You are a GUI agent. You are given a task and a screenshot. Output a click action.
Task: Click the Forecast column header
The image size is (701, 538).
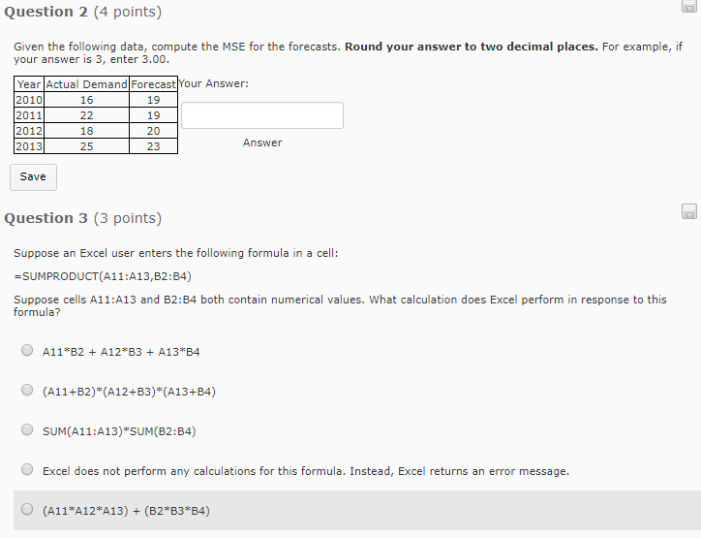[x=153, y=84]
